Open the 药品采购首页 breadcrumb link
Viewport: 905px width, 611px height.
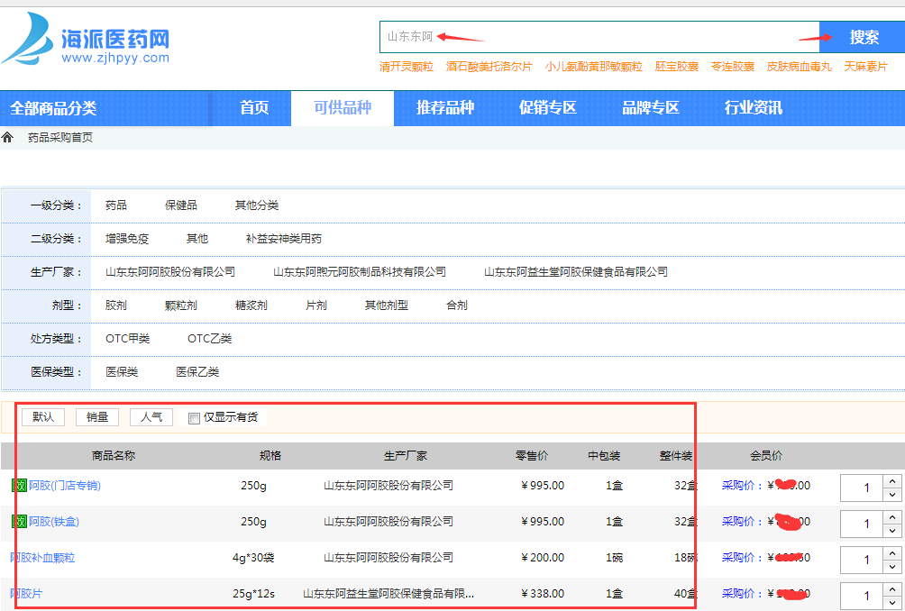[x=60, y=137]
